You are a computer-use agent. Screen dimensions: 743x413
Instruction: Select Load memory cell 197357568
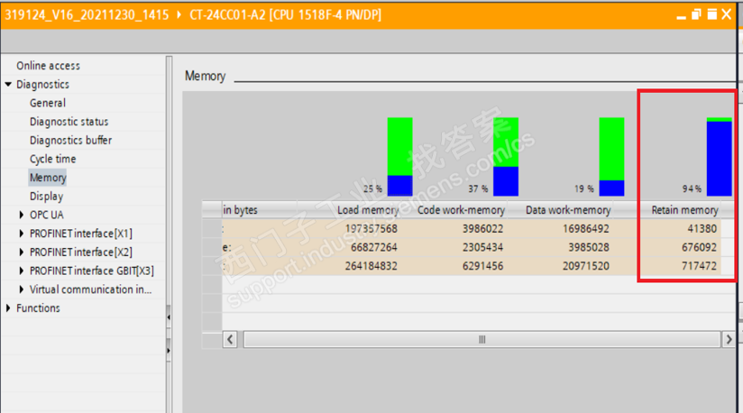coord(371,229)
